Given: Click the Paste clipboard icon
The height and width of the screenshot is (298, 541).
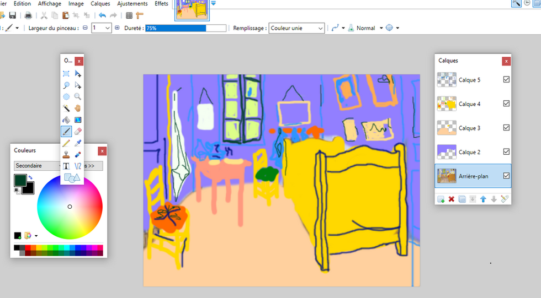Looking at the screenshot, I should pos(65,15).
